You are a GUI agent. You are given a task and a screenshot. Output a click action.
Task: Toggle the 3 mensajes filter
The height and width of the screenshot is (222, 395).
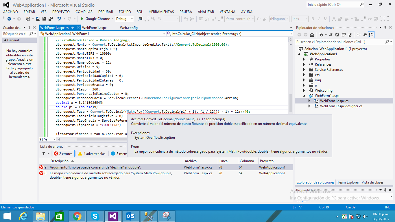coord(119,154)
